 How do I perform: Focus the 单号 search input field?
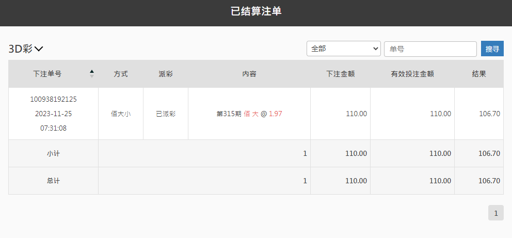[x=430, y=49]
